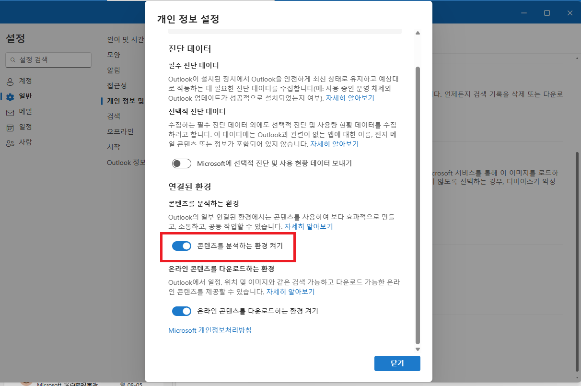This screenshot has height=386, width=581.
Task: Click the 닫기 button
Action: coord(397,363)
